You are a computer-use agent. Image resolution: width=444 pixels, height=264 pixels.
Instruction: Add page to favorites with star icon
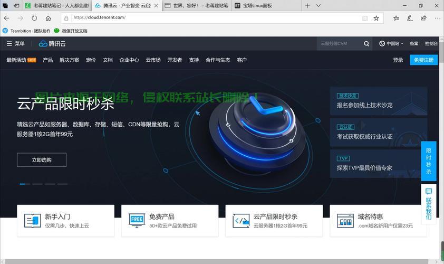(x=376, y=18)
